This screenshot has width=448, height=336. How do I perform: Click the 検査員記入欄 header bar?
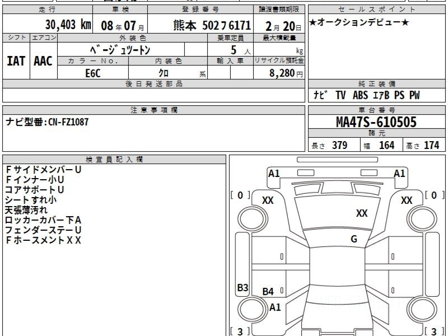[x=114, y=159]
